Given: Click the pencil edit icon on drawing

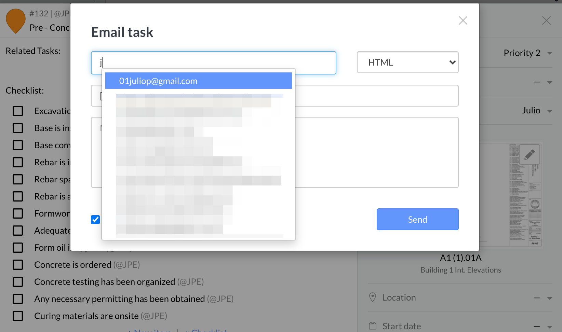Looking at the screenshot, I should [x=530, y=154].
